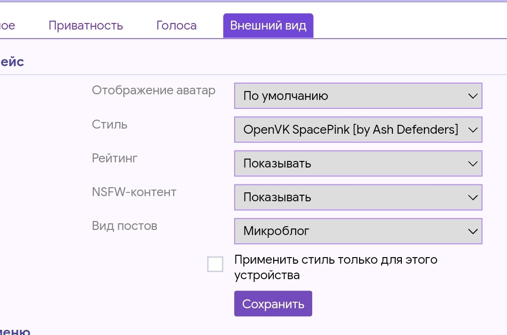Screen dimensions: 507x335
Task: Click the Стиль field label
Action: pyautogui.click(x=109, y=124)
